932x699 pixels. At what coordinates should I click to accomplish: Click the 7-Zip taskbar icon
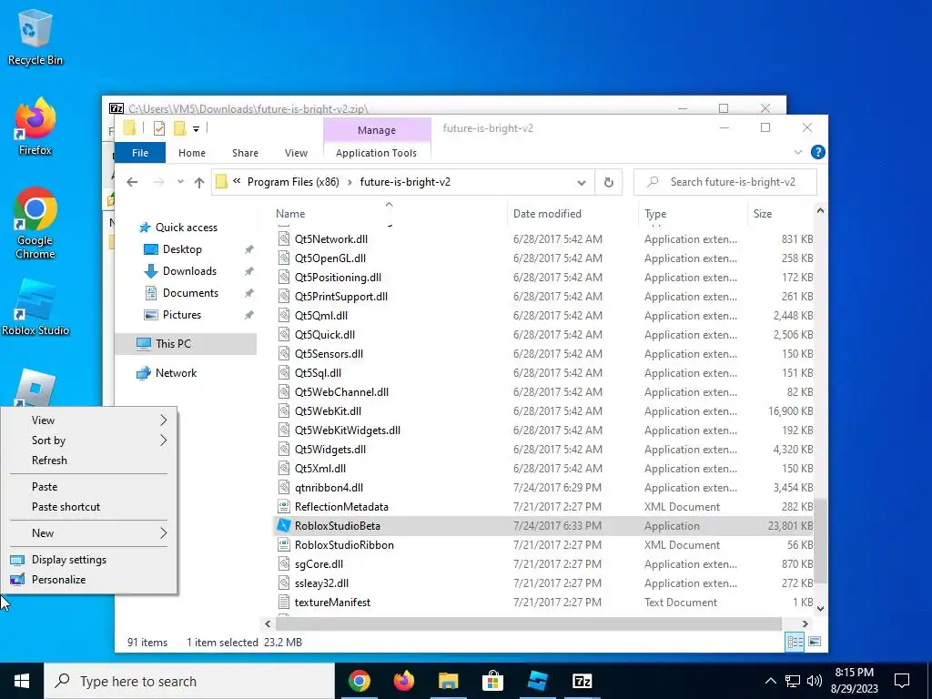(582, 681)
